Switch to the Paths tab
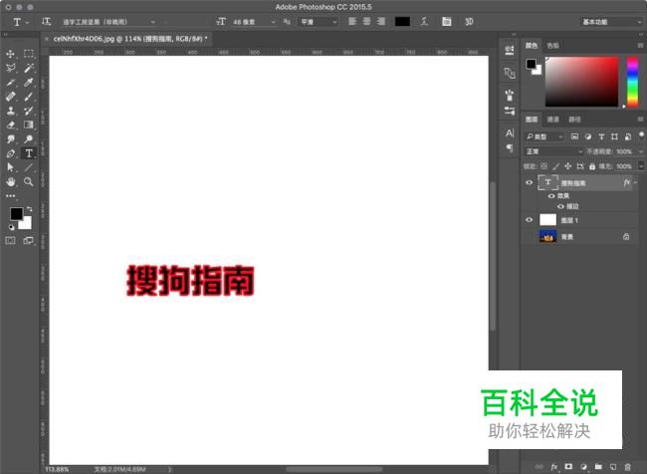This screenshot has height=474, width=647. click(x=574, y=119)
